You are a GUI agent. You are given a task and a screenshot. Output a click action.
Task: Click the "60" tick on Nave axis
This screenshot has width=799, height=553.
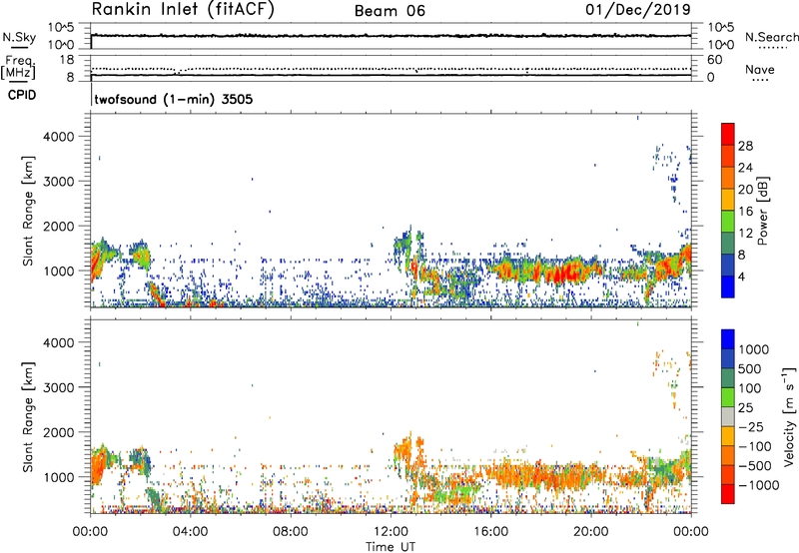pyautogui.click(x=714, y=60)
